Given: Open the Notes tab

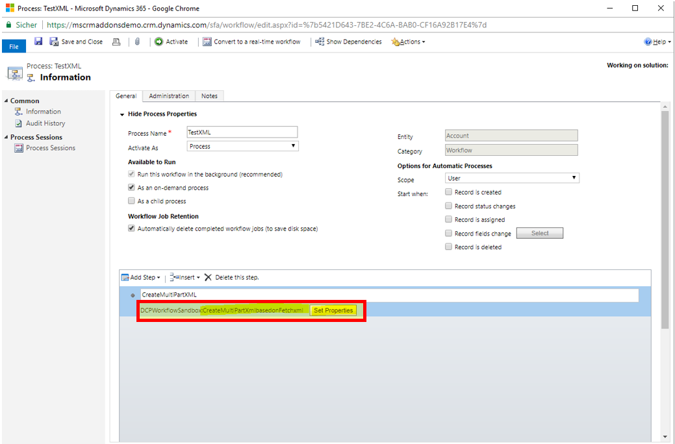Looking at the screenshot, I should [209, 96].
